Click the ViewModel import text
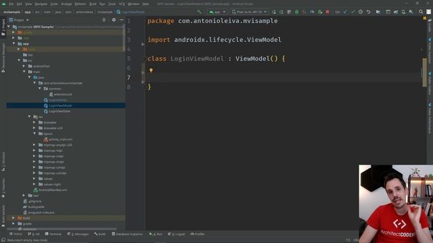Screen dimensions: 433x243 pos(264,40)
